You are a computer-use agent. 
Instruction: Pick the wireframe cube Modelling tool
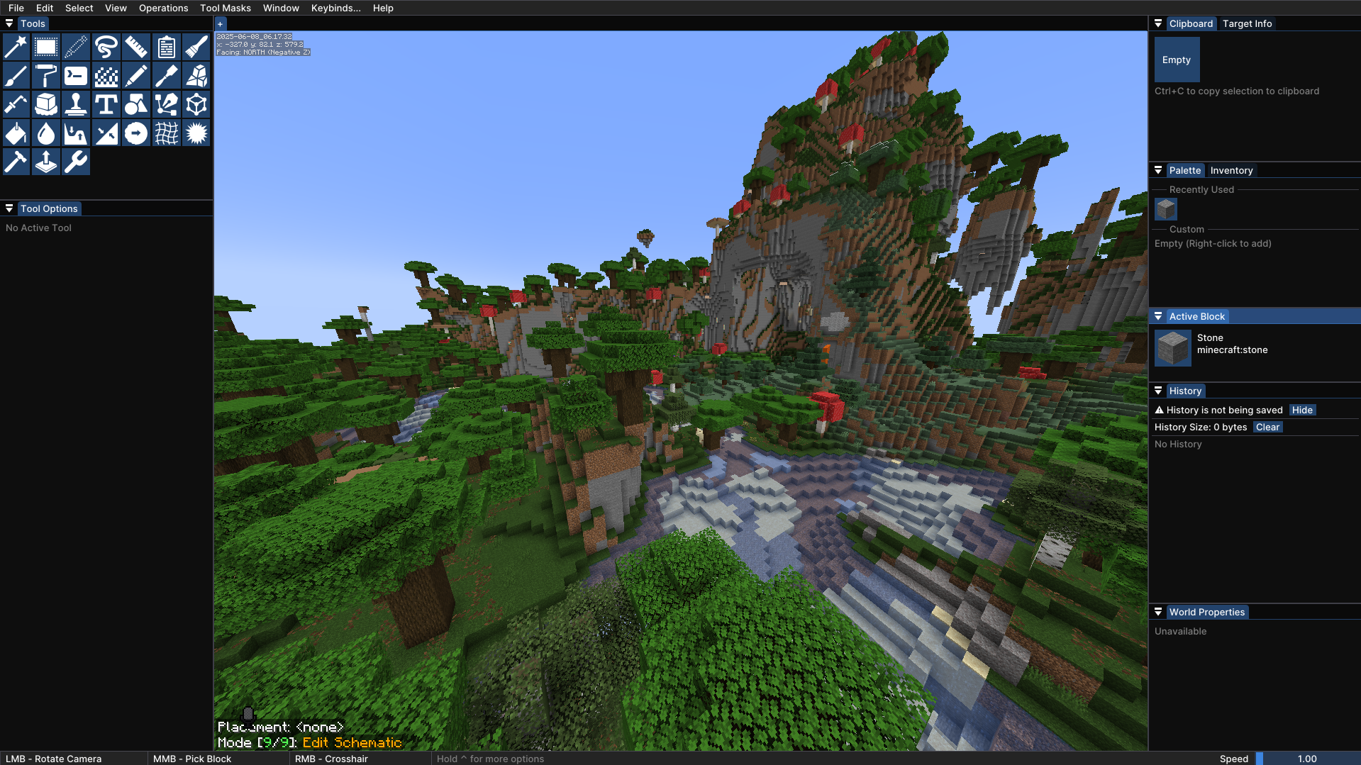(x=196, y=104)
